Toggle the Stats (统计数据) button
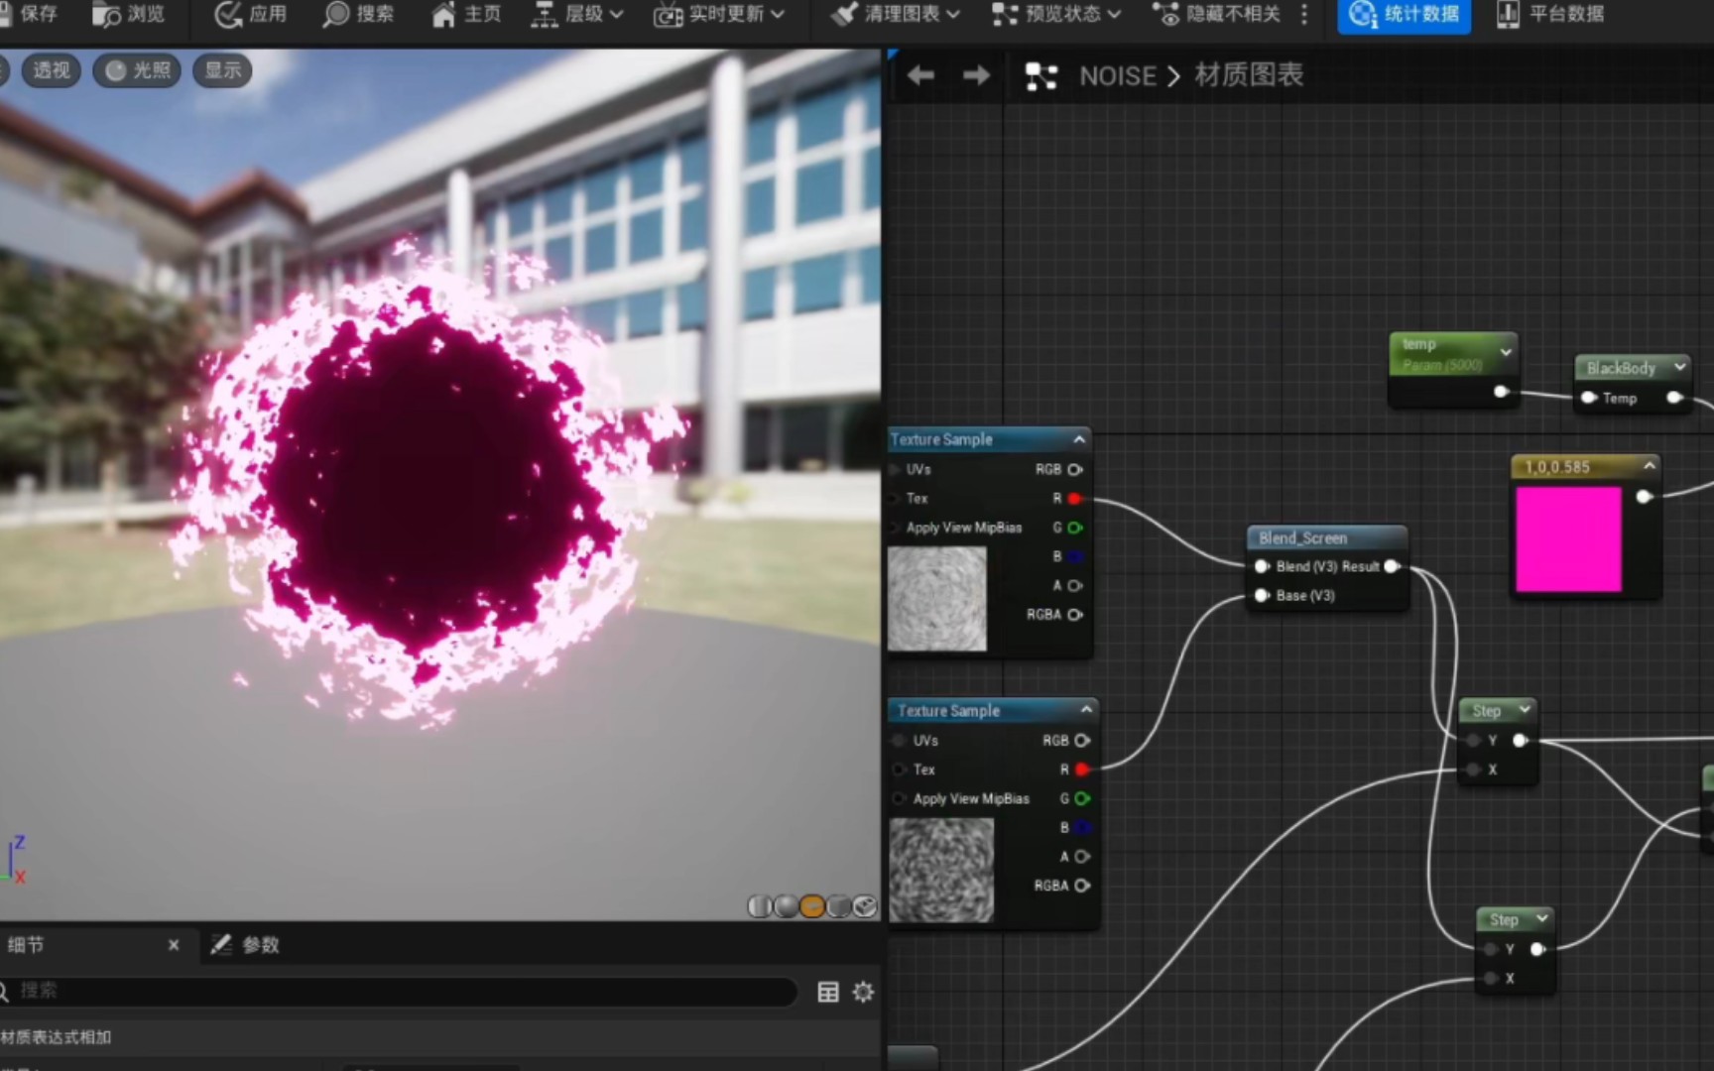 [1404, 14]
